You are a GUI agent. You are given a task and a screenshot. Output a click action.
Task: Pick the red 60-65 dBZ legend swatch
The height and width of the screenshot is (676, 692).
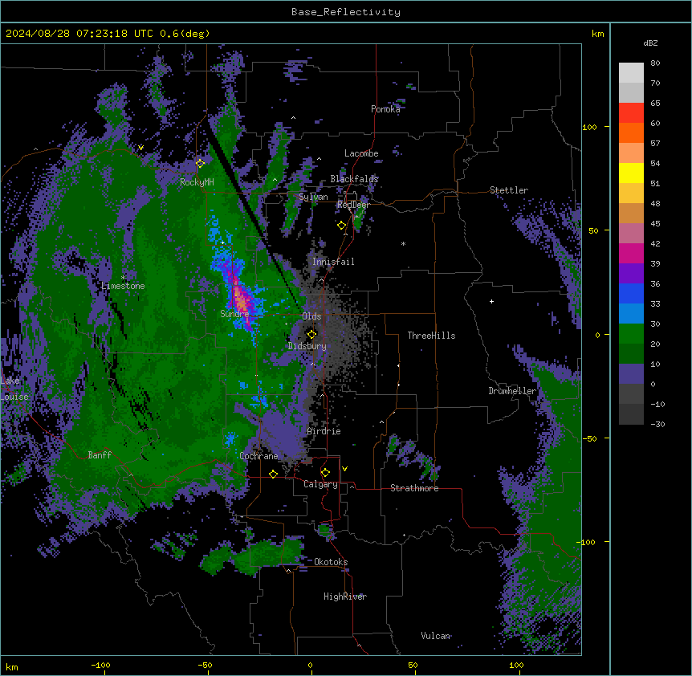coord(631,112)
